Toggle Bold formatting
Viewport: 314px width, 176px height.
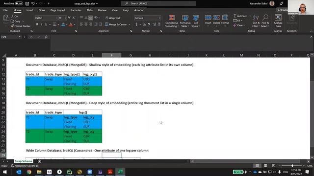37,24
